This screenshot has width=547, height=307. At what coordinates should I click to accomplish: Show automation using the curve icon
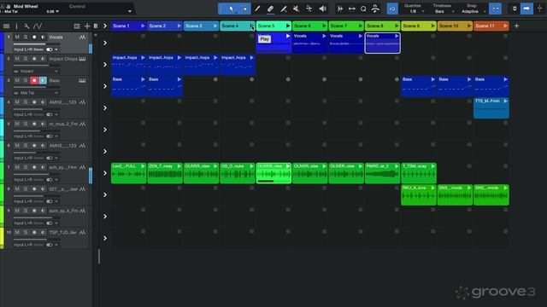[x=38, y=26]
